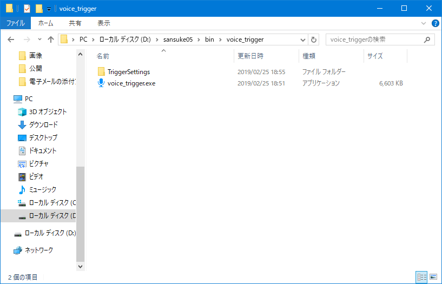Screen dimensions: 442x284
Task: Click the Properties quick access icon
Action: tap(27, 9)
